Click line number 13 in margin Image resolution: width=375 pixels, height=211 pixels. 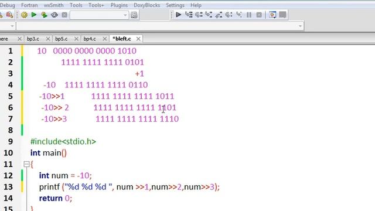click(8, 187)
